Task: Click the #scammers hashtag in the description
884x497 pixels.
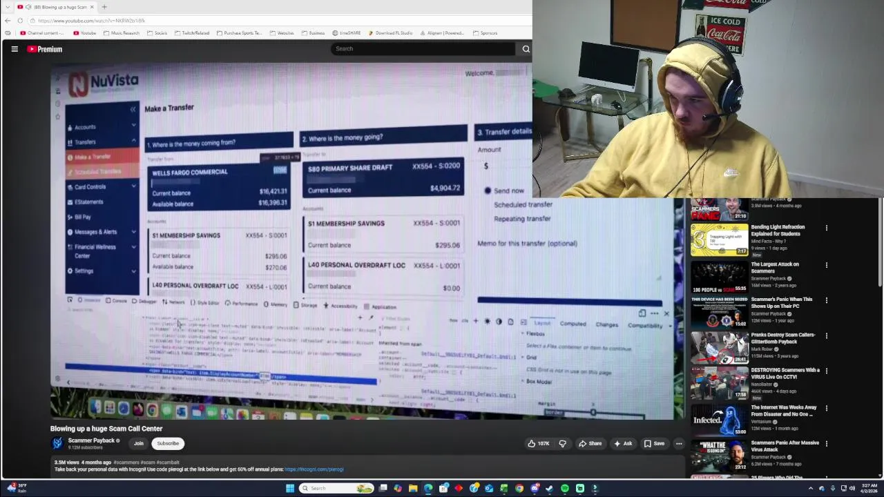Action: pyautogui.click(x=126, y=462)
